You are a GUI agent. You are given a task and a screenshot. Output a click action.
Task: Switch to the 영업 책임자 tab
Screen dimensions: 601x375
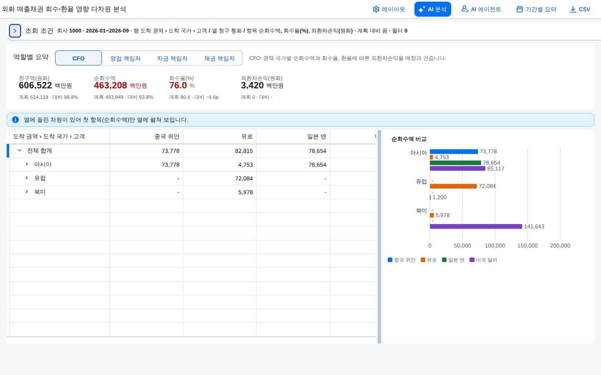point(125,58)
